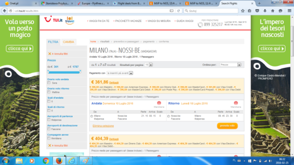
Task: Open File Explorer from the taskbar
Action: coord(19,161)
